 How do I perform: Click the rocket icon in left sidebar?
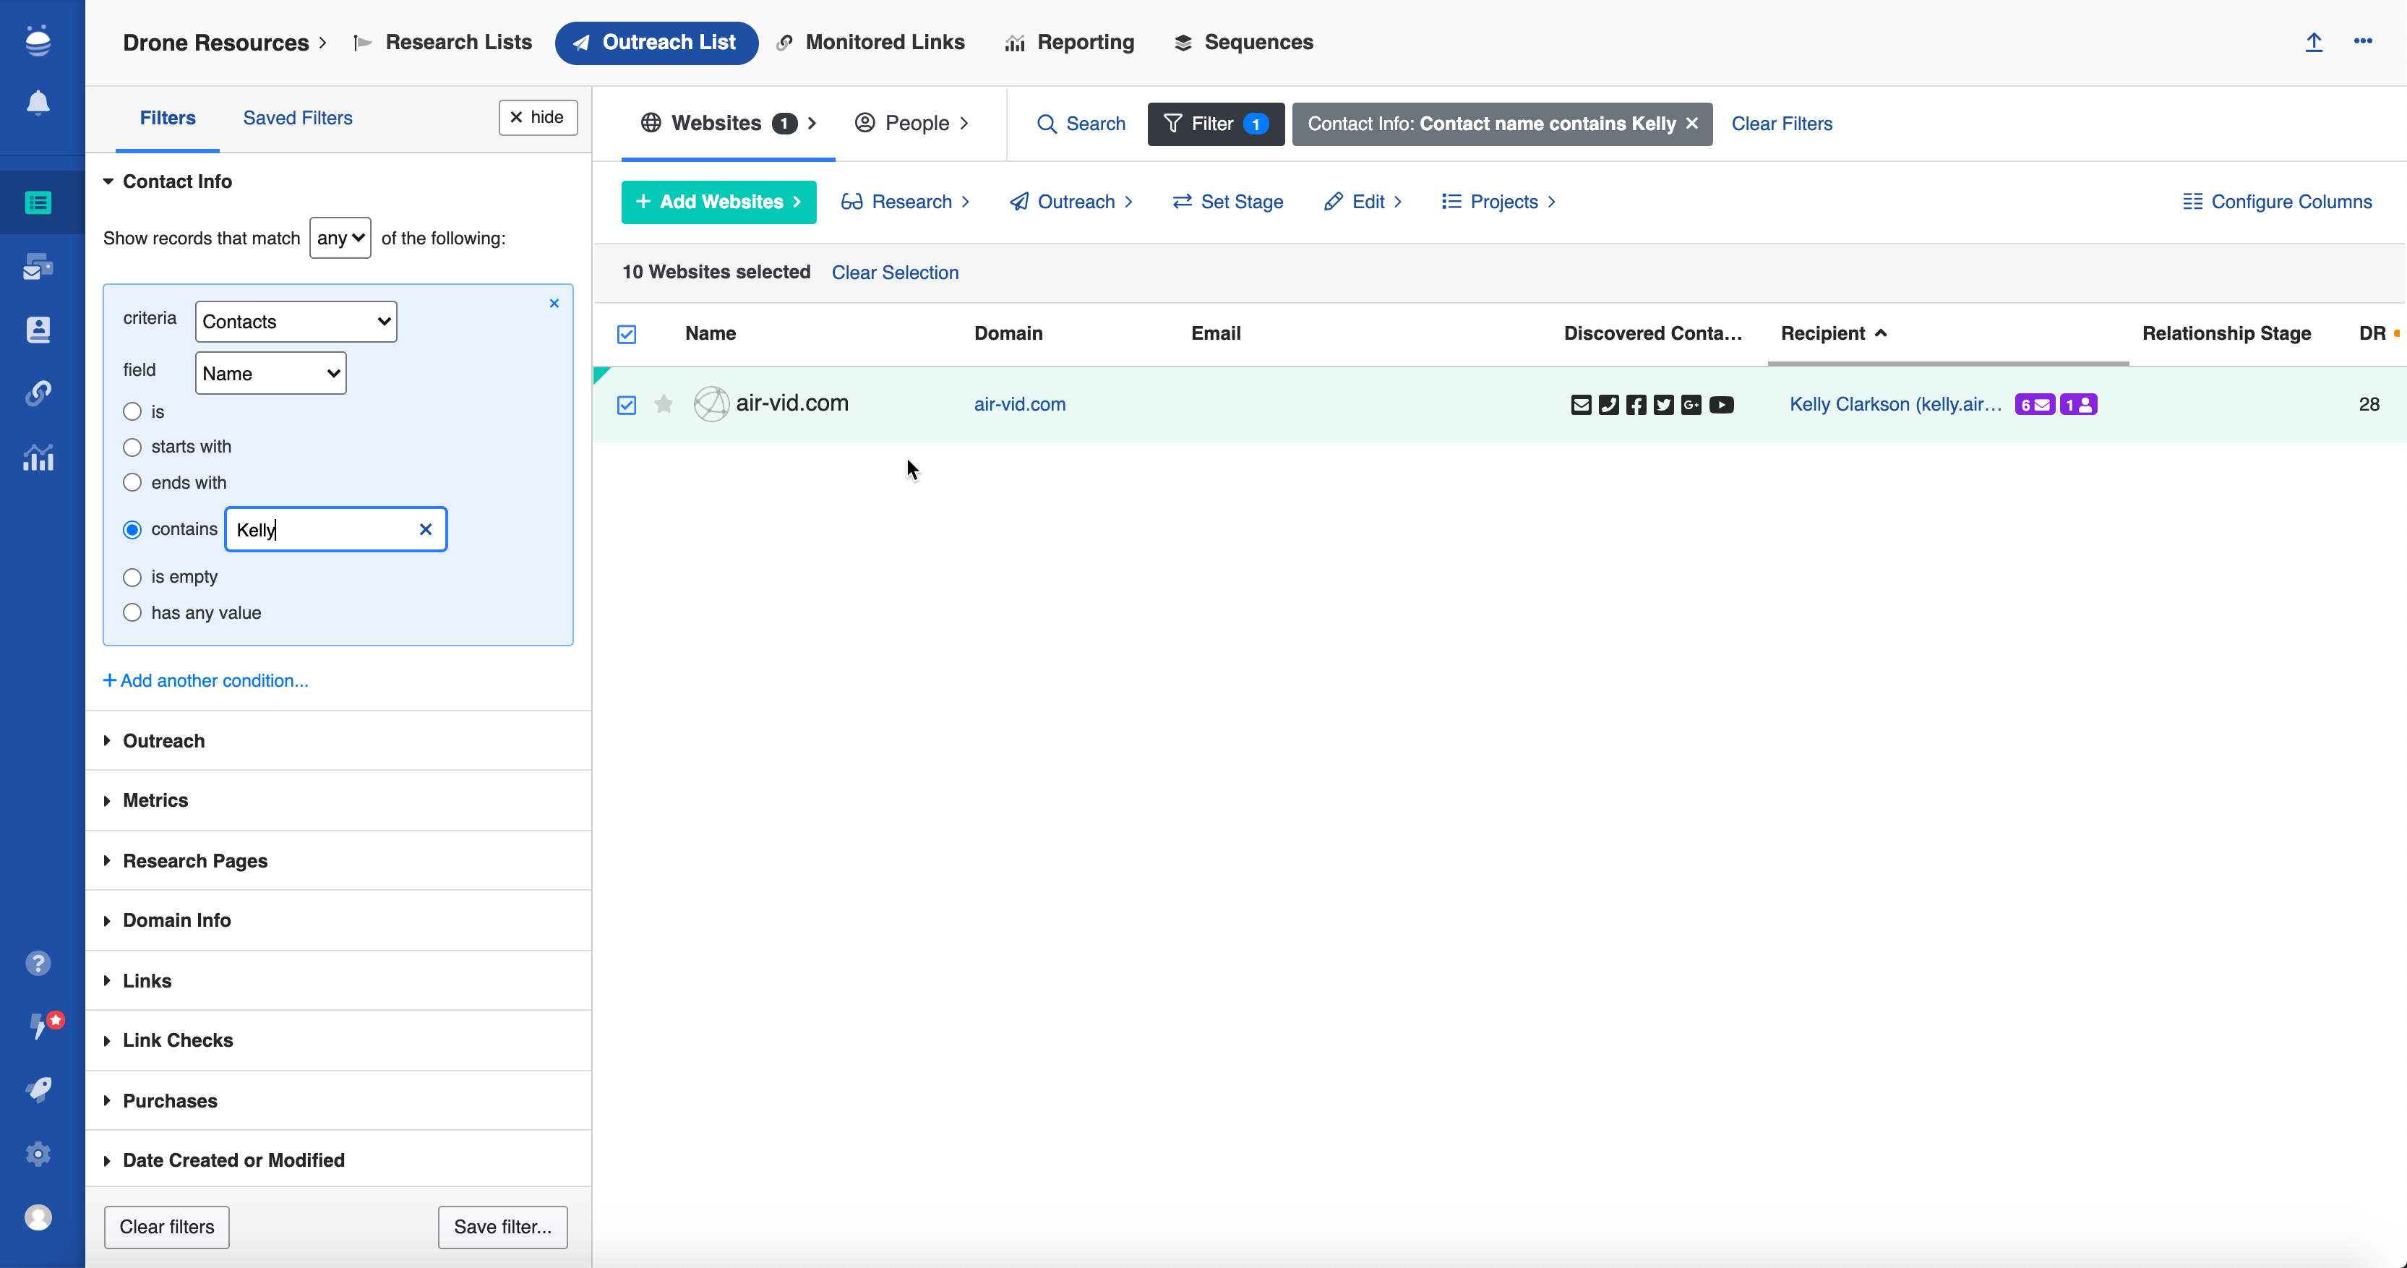[38, 1089]
